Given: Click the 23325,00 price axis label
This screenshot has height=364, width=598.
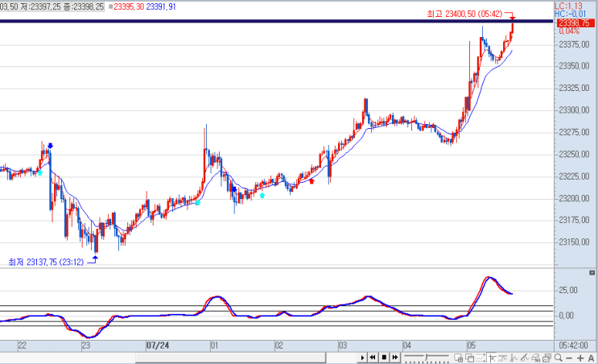Looking at the screenshot, I should pyautogui.click(x=574, y=88).
